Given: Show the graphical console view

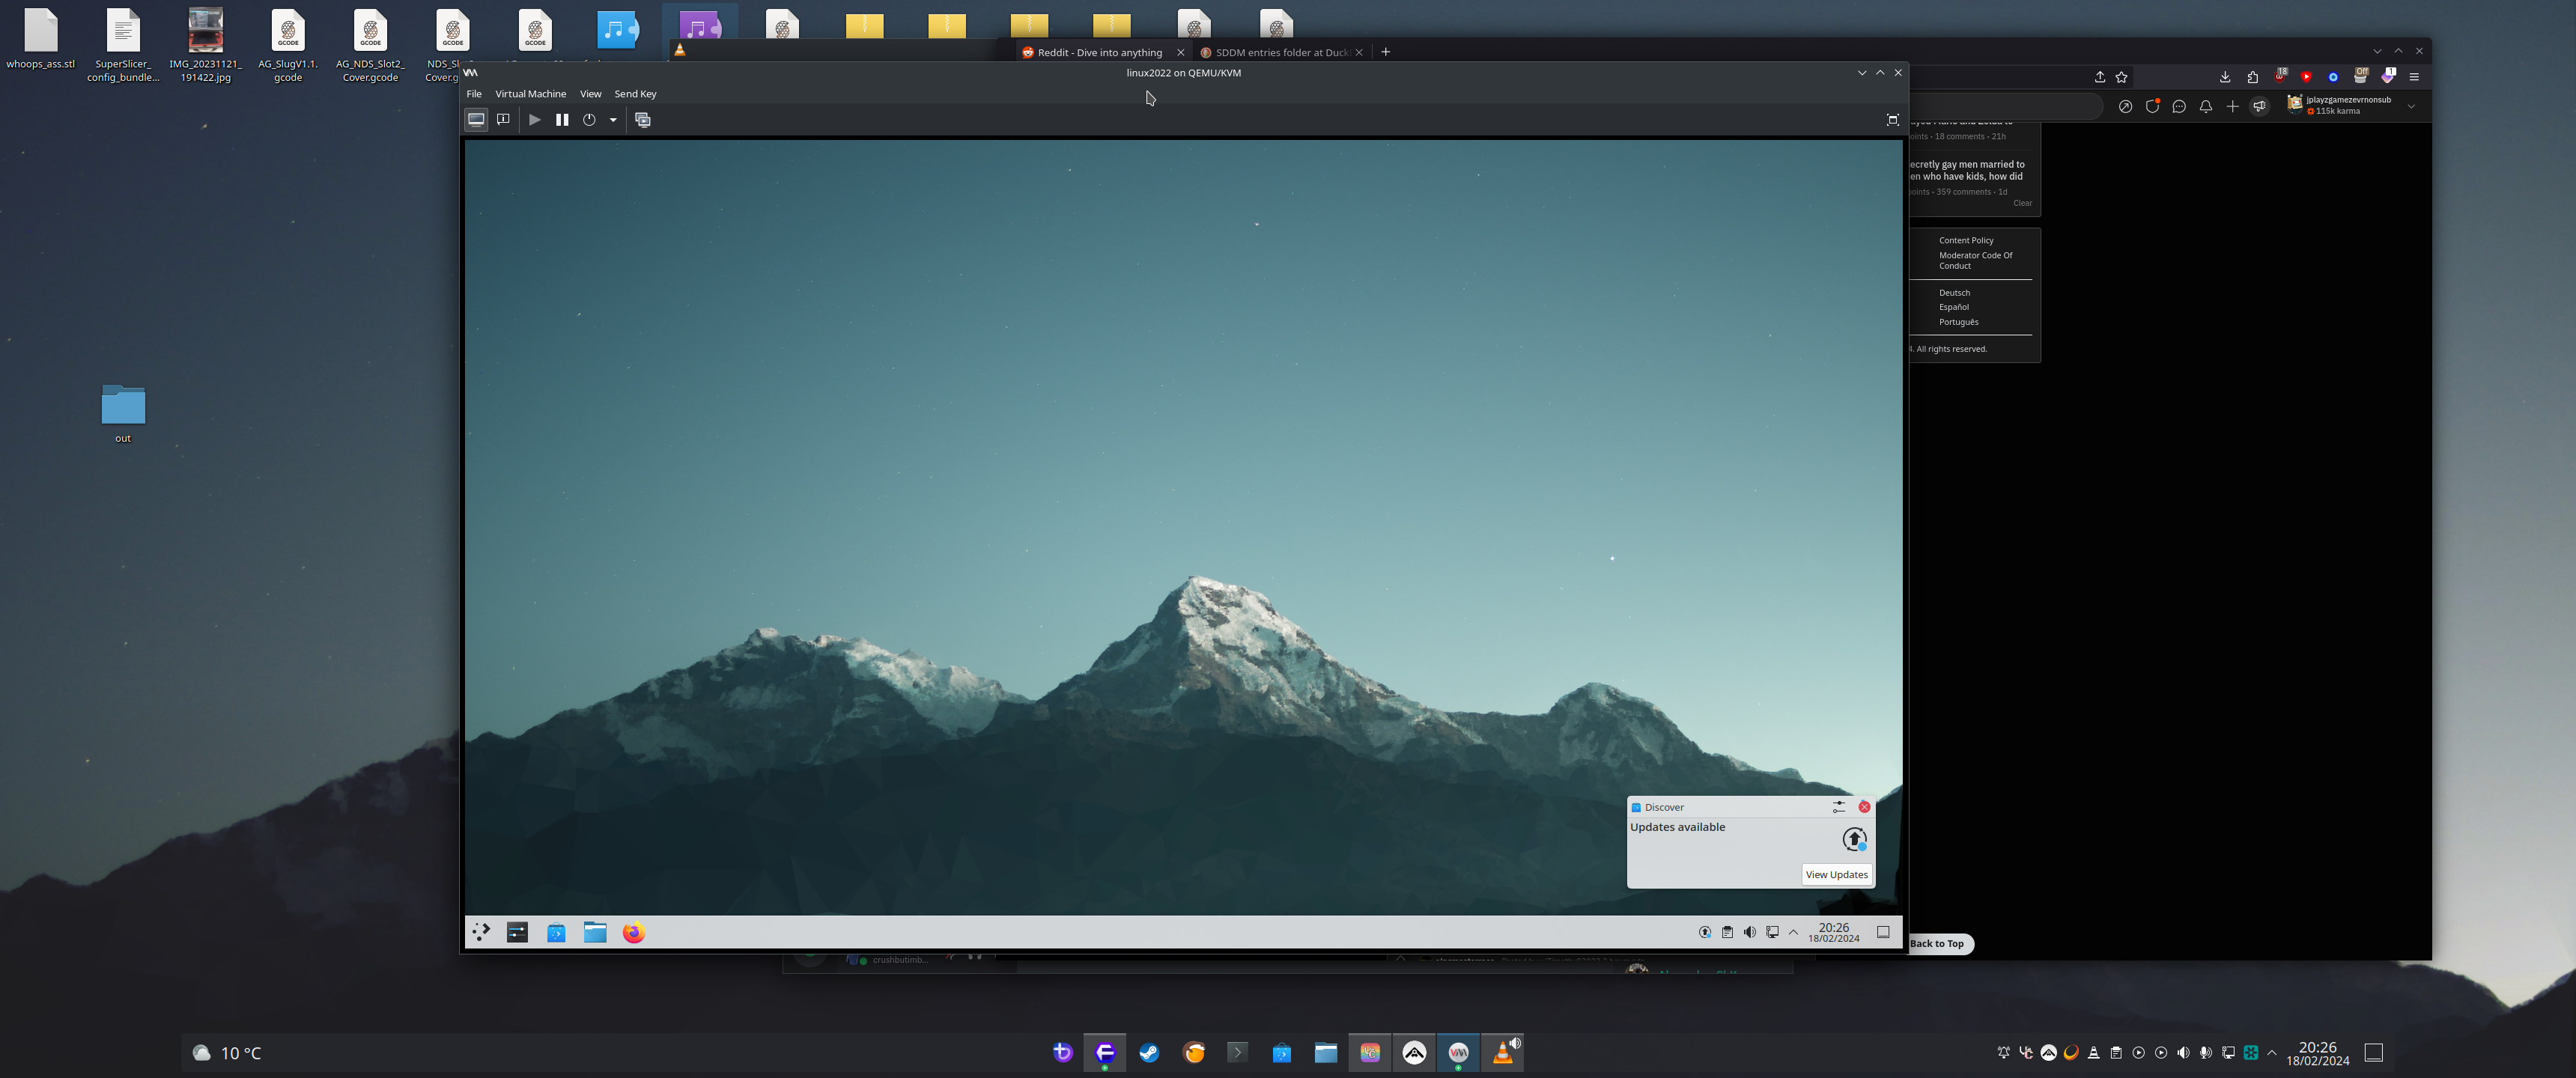Looking at the screenshot, I should click(476, 120).
